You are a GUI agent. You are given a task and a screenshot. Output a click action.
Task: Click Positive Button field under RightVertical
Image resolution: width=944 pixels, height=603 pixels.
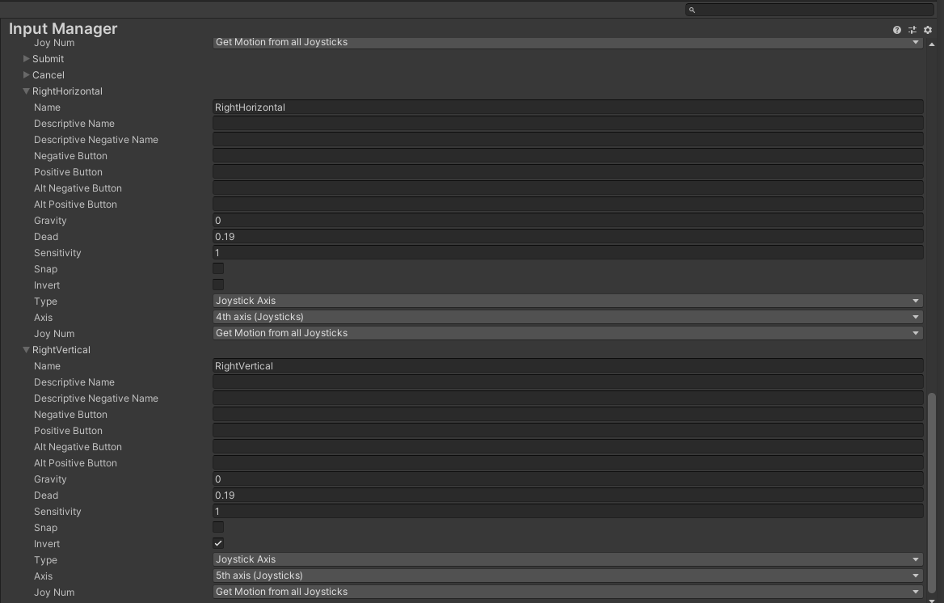(x=567, y=431)
